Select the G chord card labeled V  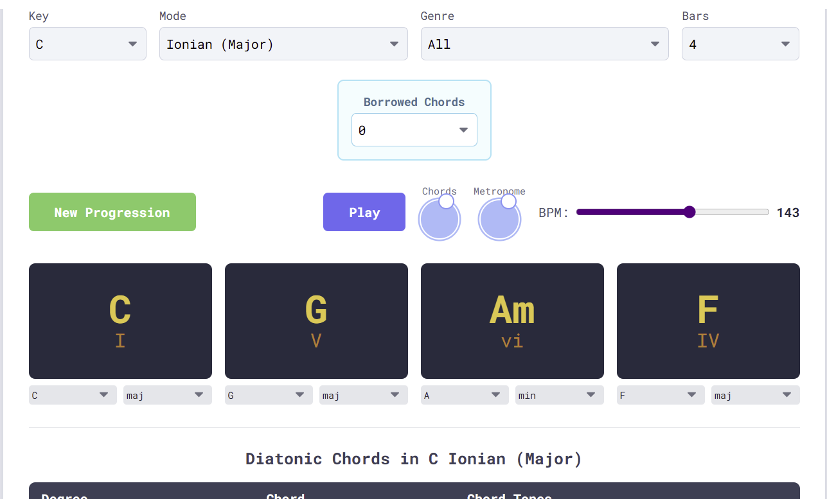click(x=316, y=321)
